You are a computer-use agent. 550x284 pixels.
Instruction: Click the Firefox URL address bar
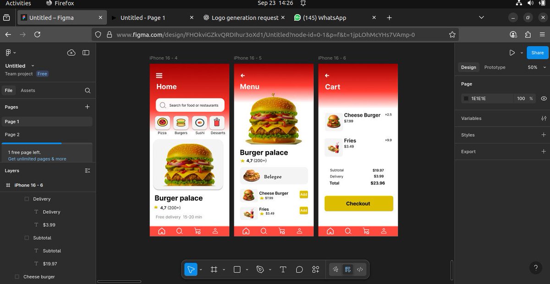[275, 34]
